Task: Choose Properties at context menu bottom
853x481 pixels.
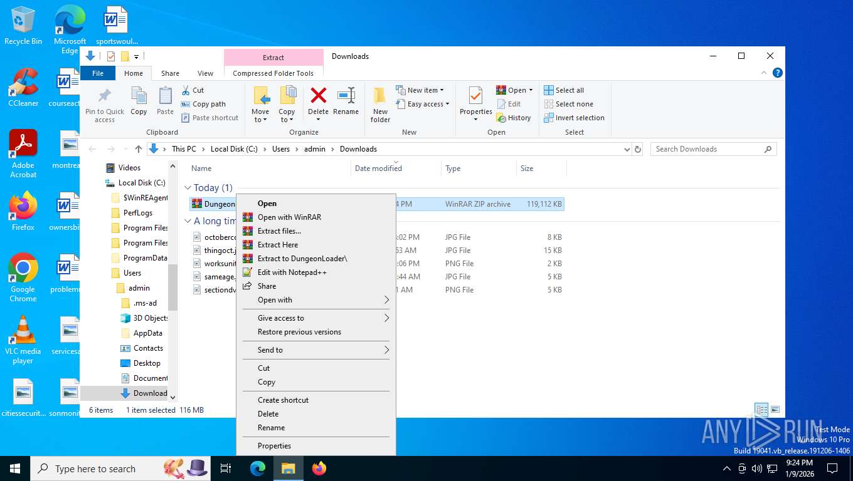Action: 316,446
